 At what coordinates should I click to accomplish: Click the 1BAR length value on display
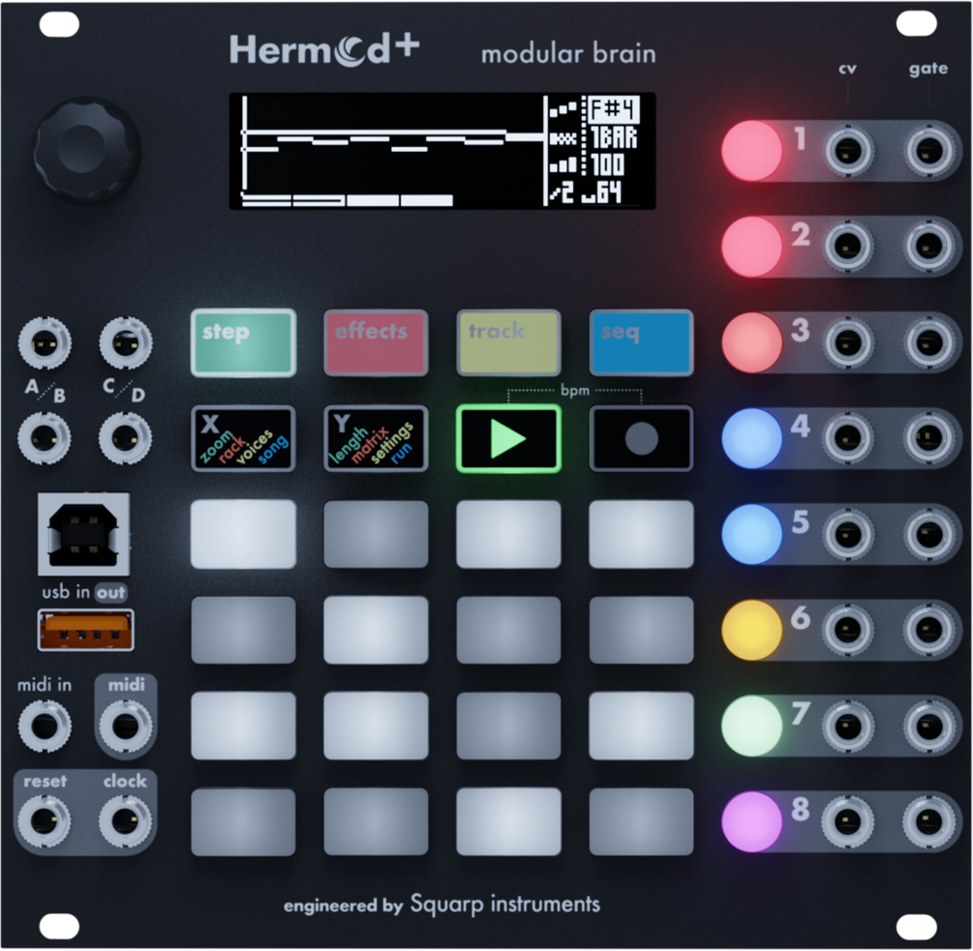[613, 137]
